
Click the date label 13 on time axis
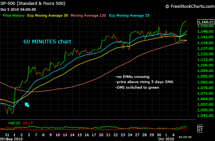(x=65, y=135)
